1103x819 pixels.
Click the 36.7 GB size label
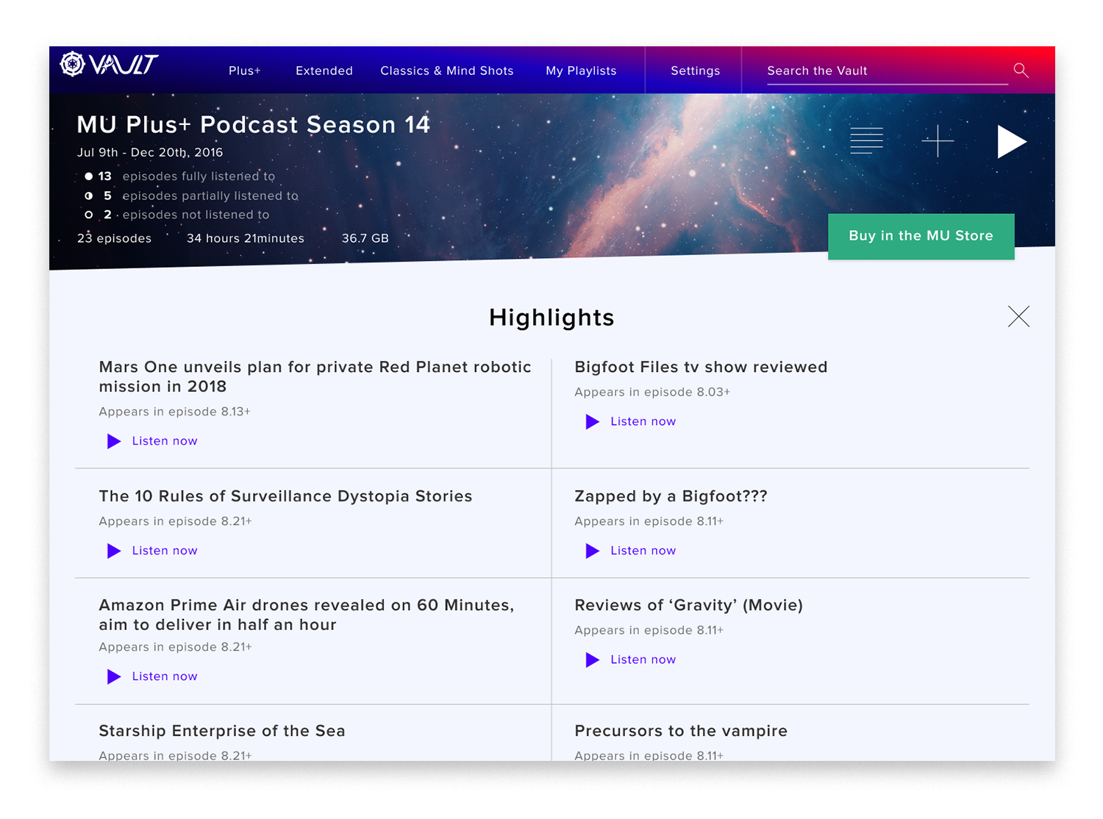pyautogui.click(x=365, y=238)
